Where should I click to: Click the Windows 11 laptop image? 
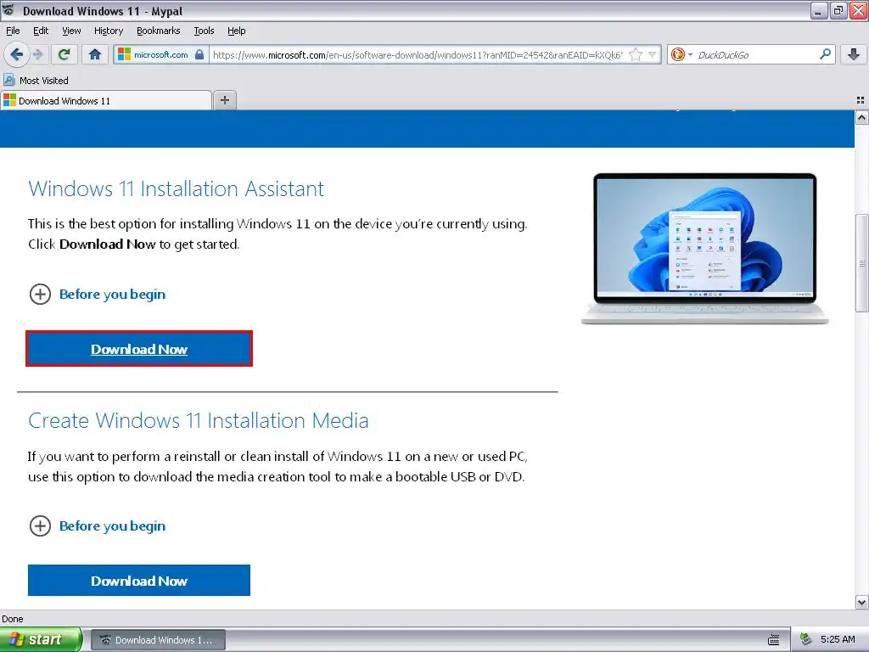pos(704,249)
